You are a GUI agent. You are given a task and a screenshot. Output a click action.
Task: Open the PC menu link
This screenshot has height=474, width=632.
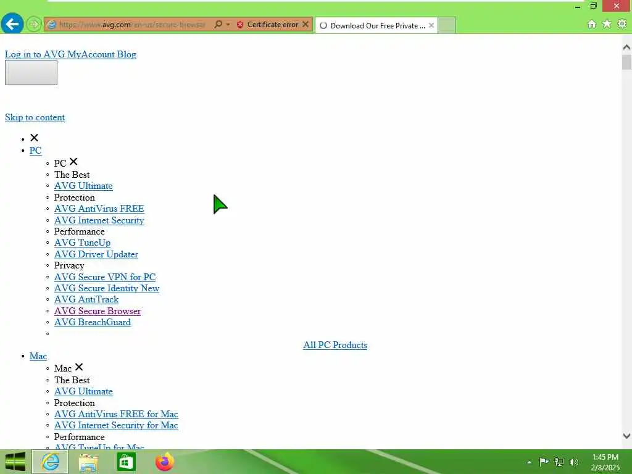pyautogui.click(x=35, y=151)
